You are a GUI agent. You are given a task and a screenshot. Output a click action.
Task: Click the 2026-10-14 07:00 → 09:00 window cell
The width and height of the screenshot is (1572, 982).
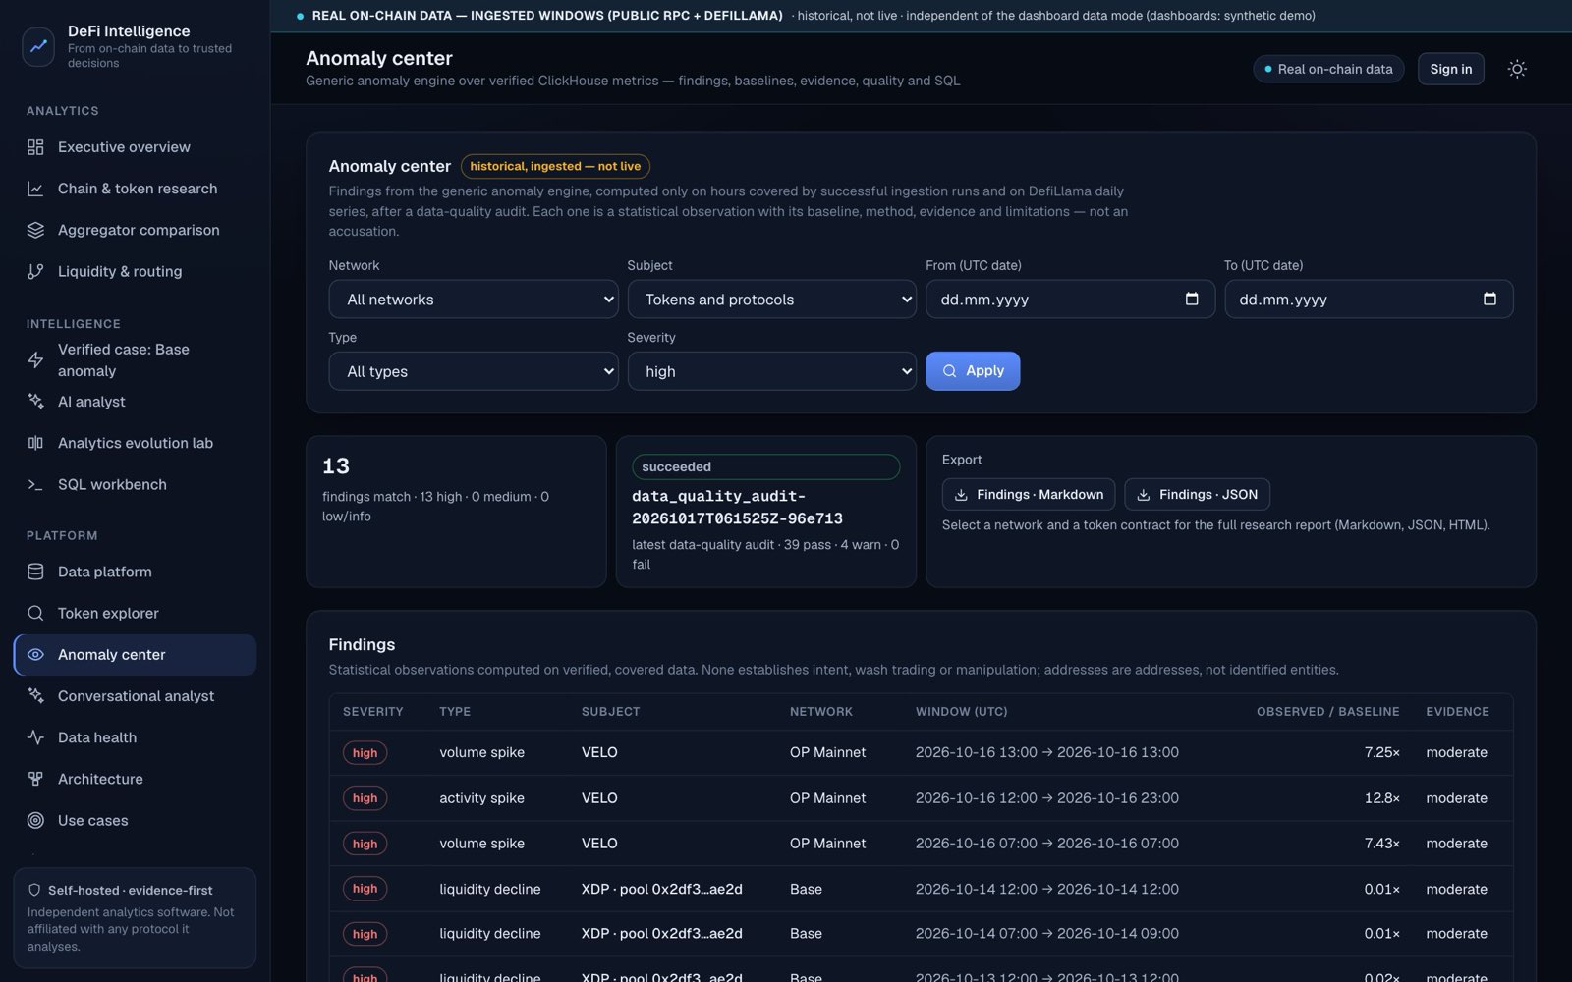pyautogui.click(x=1046, y=934)
